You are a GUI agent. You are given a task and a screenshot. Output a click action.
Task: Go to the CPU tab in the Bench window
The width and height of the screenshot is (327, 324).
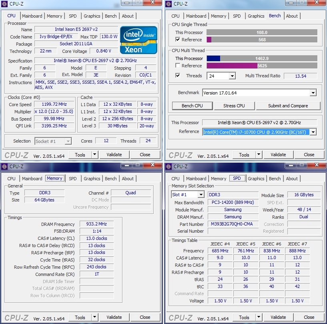175,16
